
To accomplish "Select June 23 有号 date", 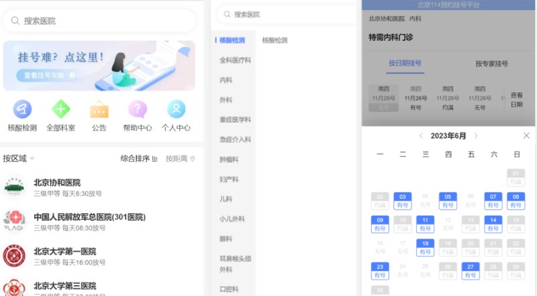I will 380,271.
